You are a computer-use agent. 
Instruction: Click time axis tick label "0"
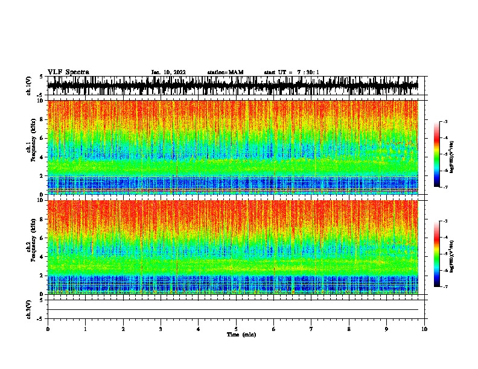(48, 329)
